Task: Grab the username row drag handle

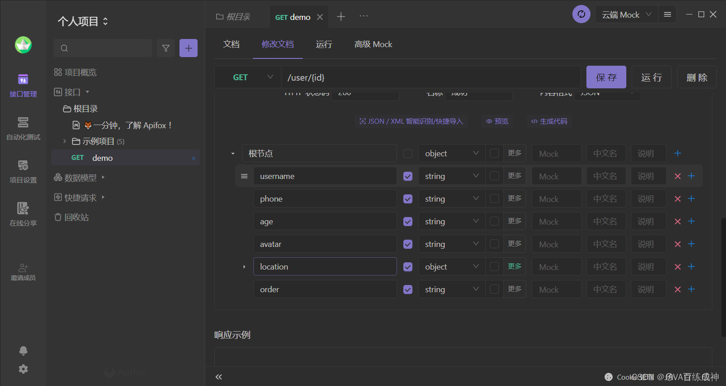Action: point(244,176)
